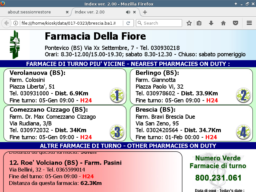Click number 3 badge for Comezzano Cizzago
The width and height of the screenshot is (256, 192).
coord(117,132)
